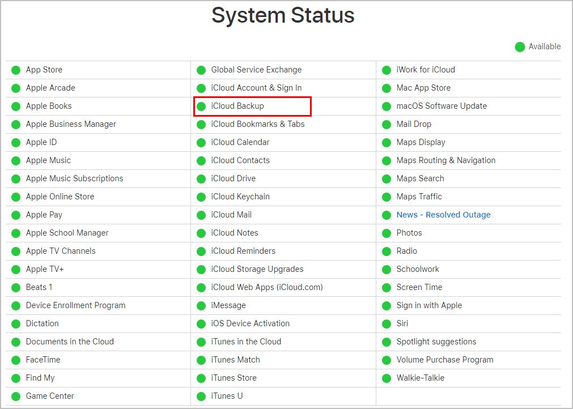Select the Apple Music Subscriptions text
The image size is (573, 409).
coord(75,178)
